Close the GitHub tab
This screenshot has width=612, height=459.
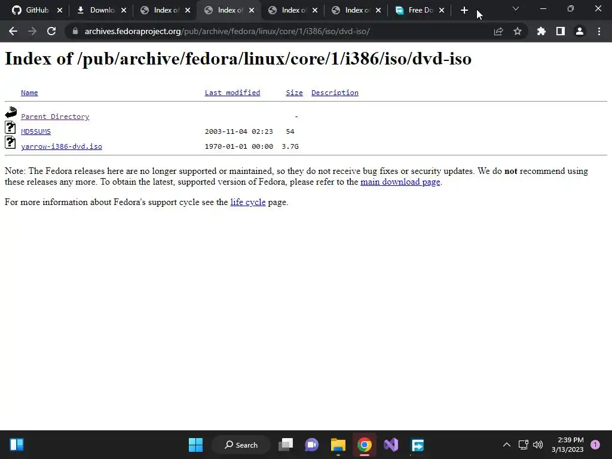pos(60,10)
